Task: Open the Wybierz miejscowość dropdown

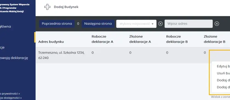Action: 136,24
